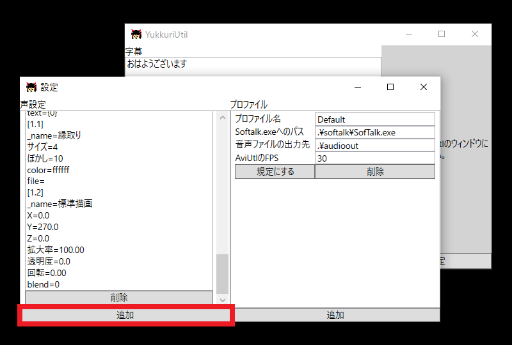The image size is (512, 345).
Task: Click the 規定にする button
Action: 275,171
